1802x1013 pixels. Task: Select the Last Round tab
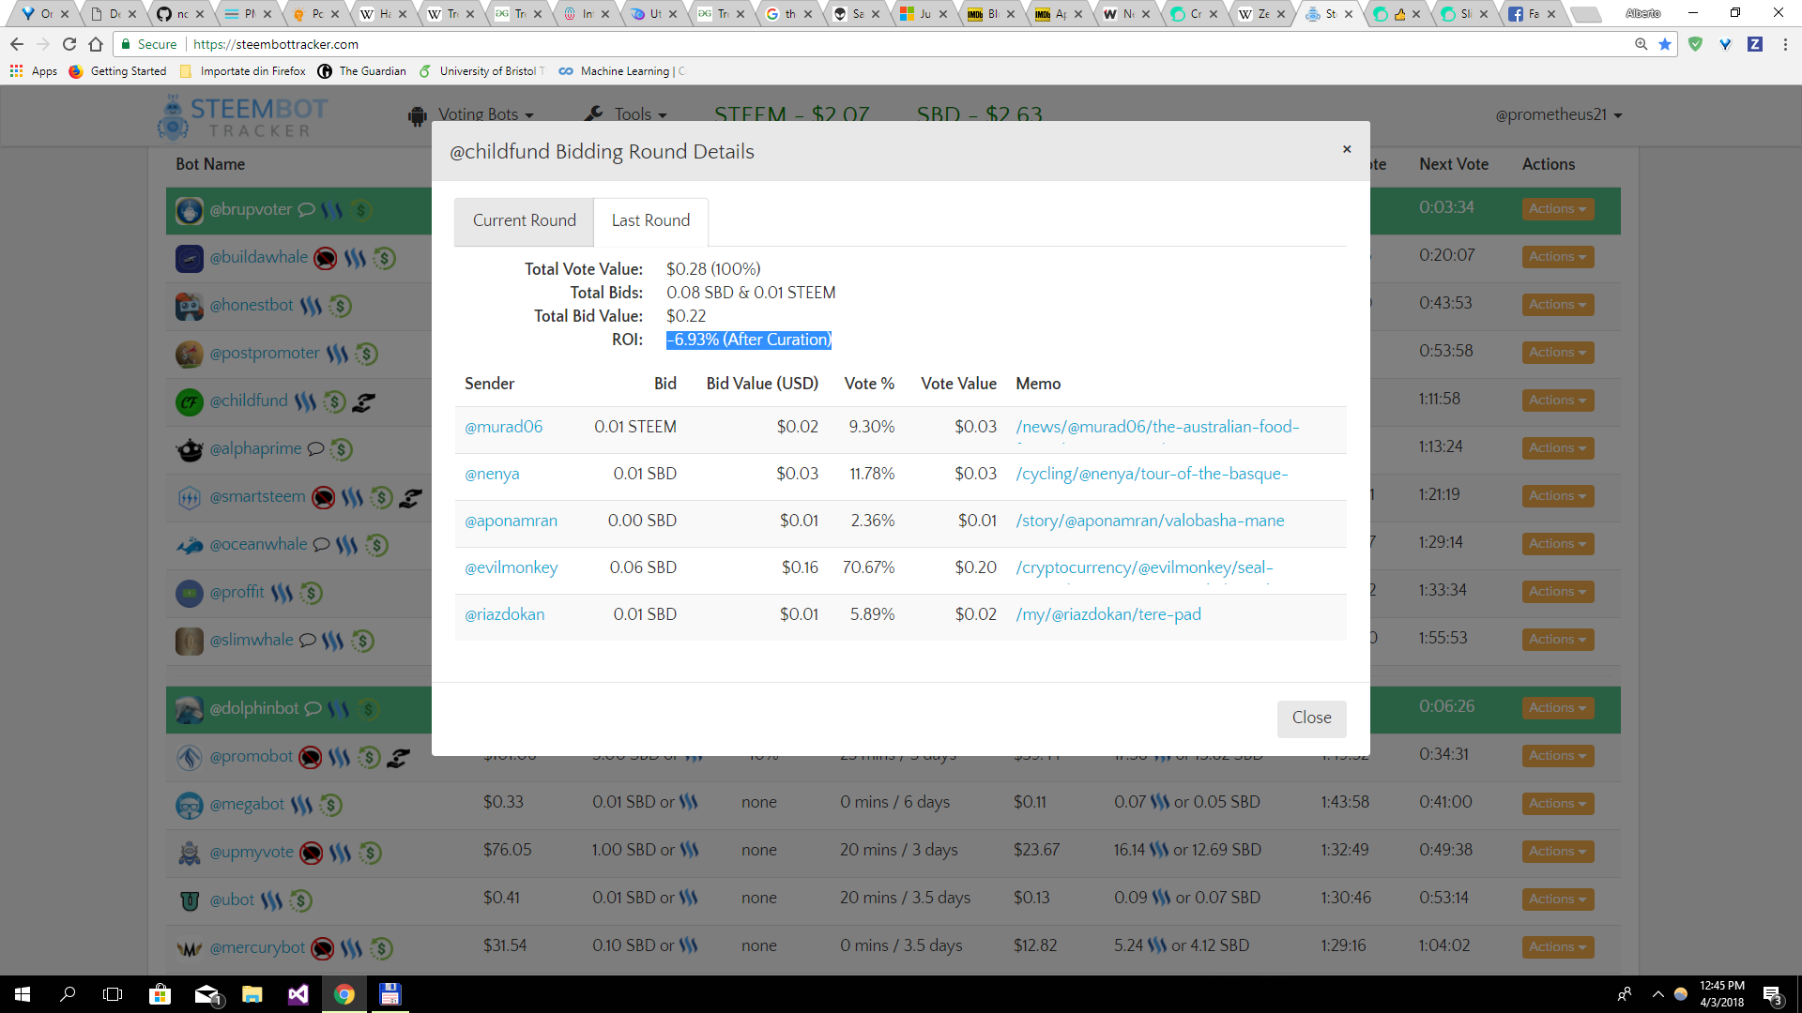coord(650,220)
